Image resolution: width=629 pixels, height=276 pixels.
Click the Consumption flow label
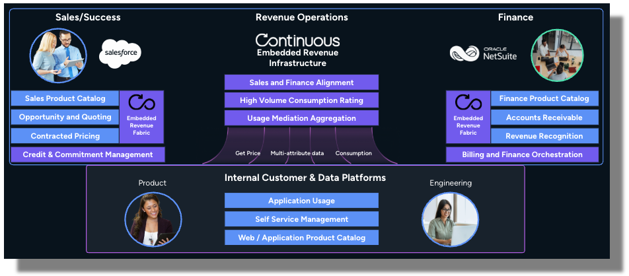click(x=353, y=153)
